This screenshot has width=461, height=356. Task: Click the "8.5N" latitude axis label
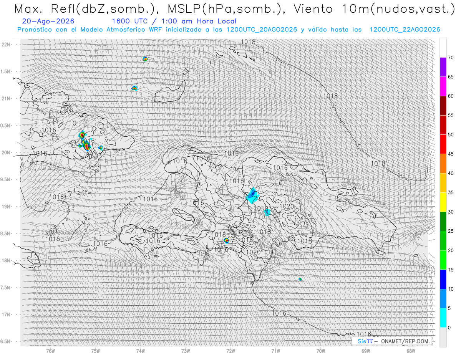(6, 233)
